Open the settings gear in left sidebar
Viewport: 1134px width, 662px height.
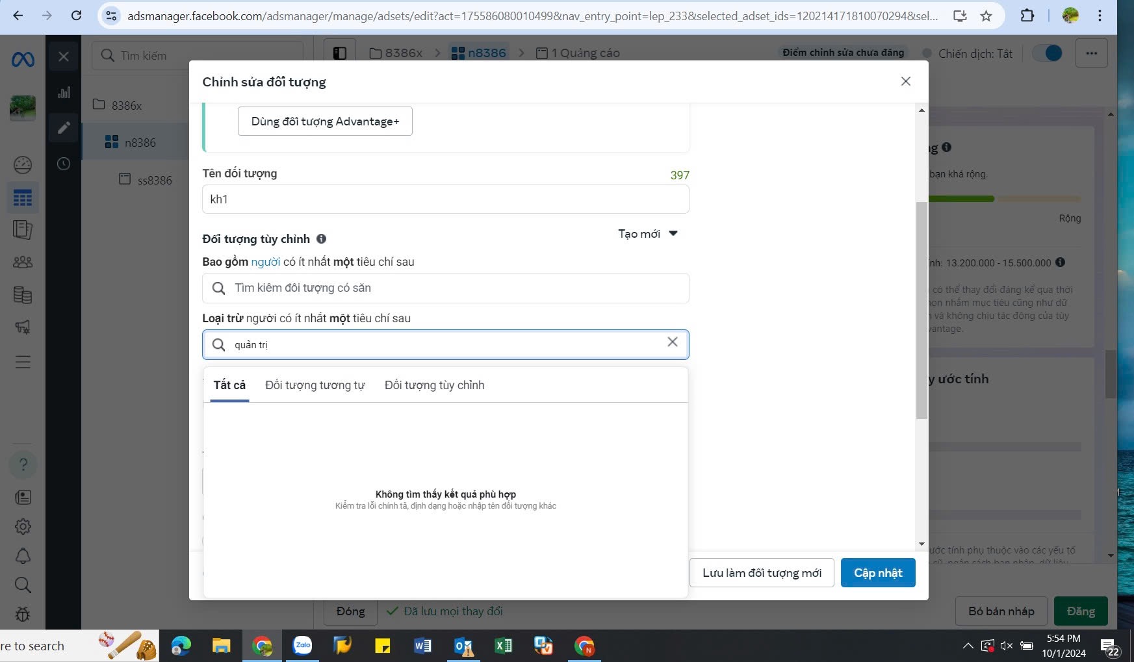pyautogui.click(x=23, y=527)
